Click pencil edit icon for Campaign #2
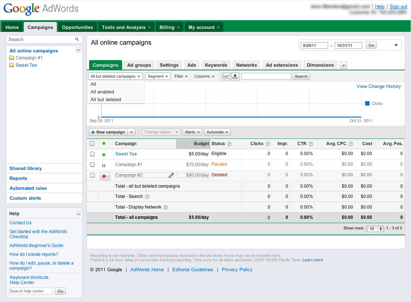Viewport: 411px width, 302px height. click(171, 175)
